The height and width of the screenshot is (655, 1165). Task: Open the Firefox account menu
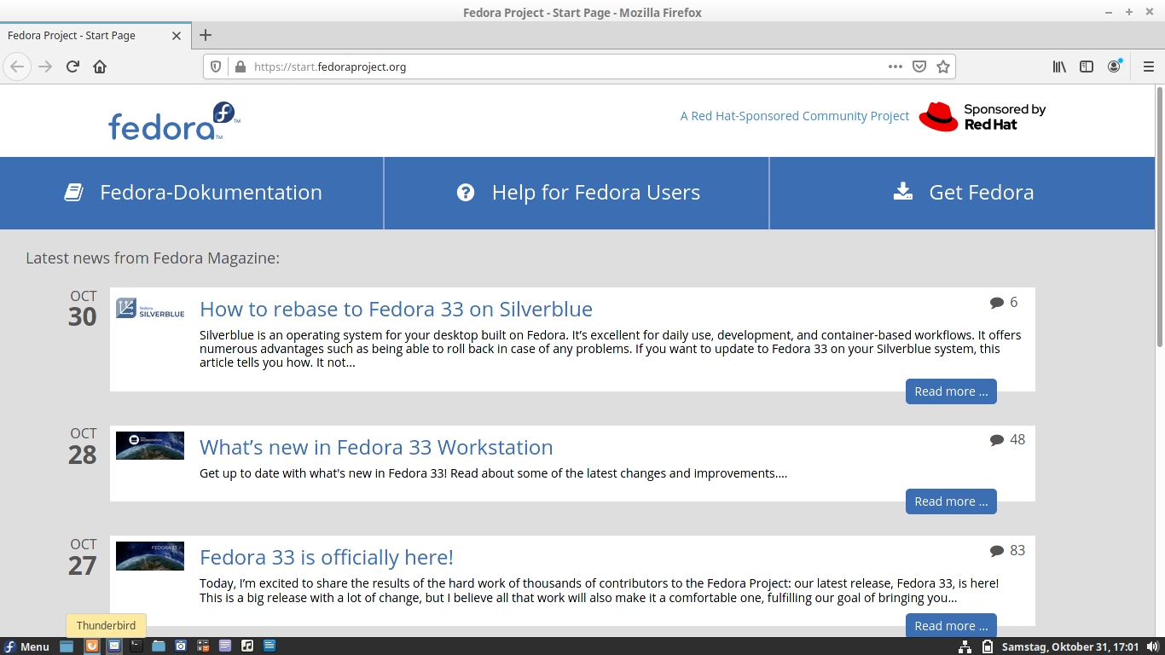[x=1114, y=67]
